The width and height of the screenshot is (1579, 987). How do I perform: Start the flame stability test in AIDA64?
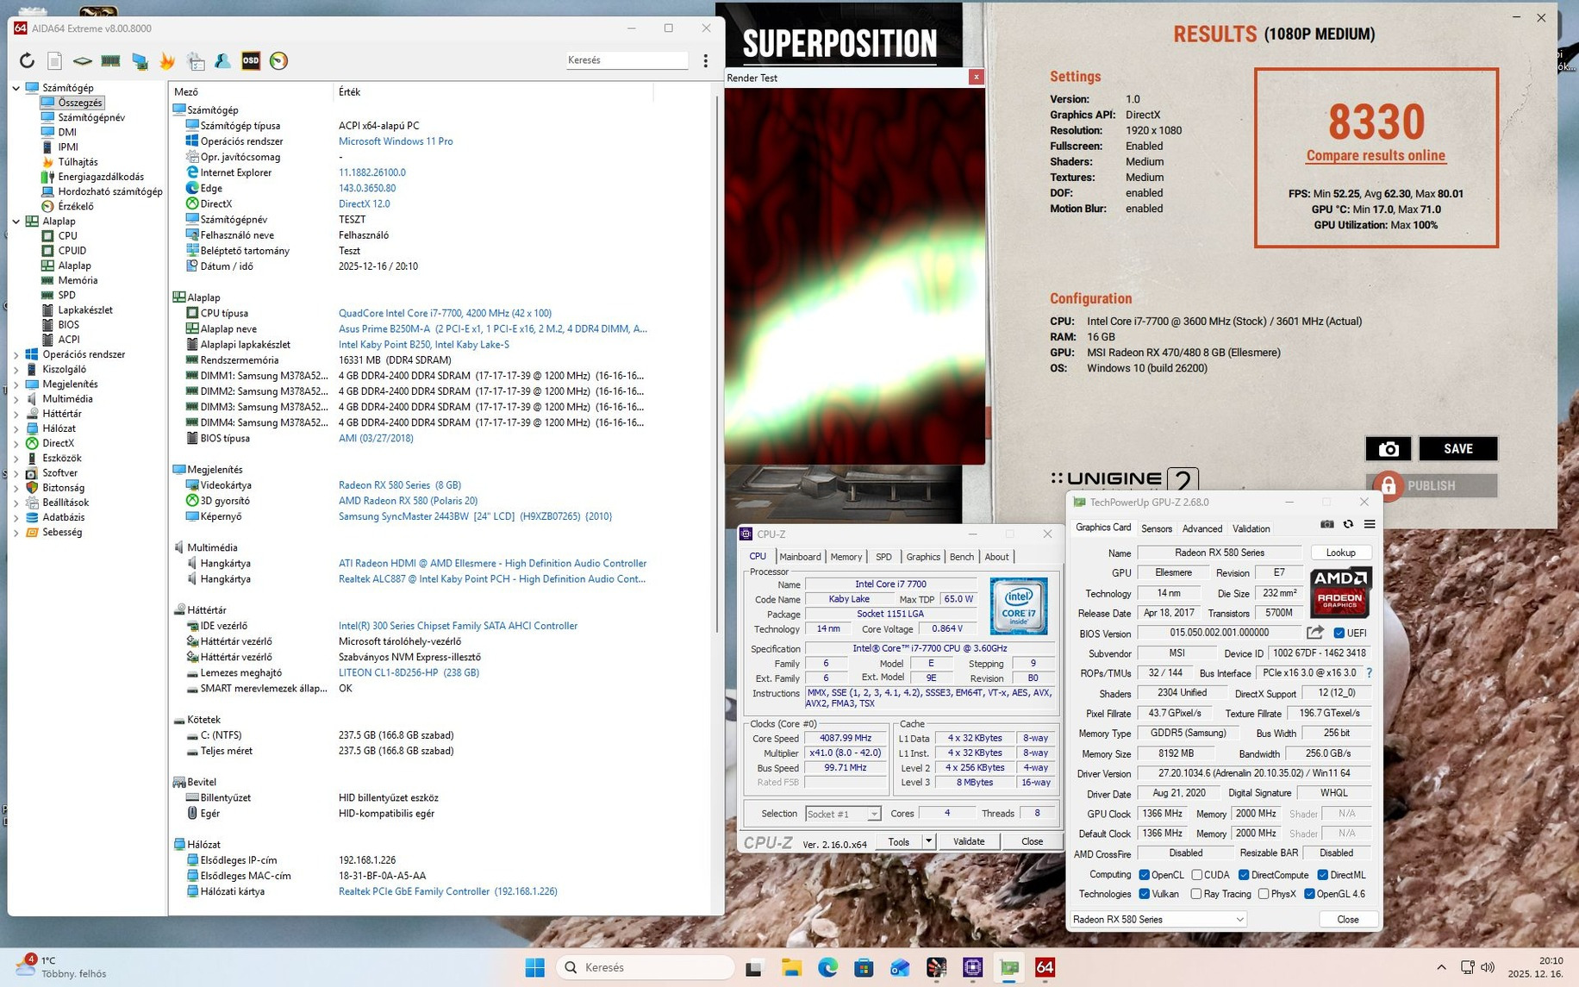click(167, 60)
